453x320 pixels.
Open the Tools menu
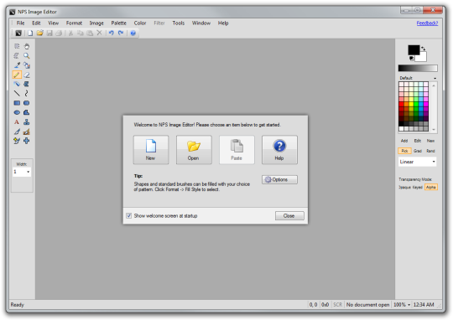tap(178, 23)
